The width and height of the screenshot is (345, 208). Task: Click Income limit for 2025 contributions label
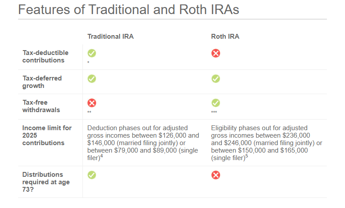(x=47, y=135)
